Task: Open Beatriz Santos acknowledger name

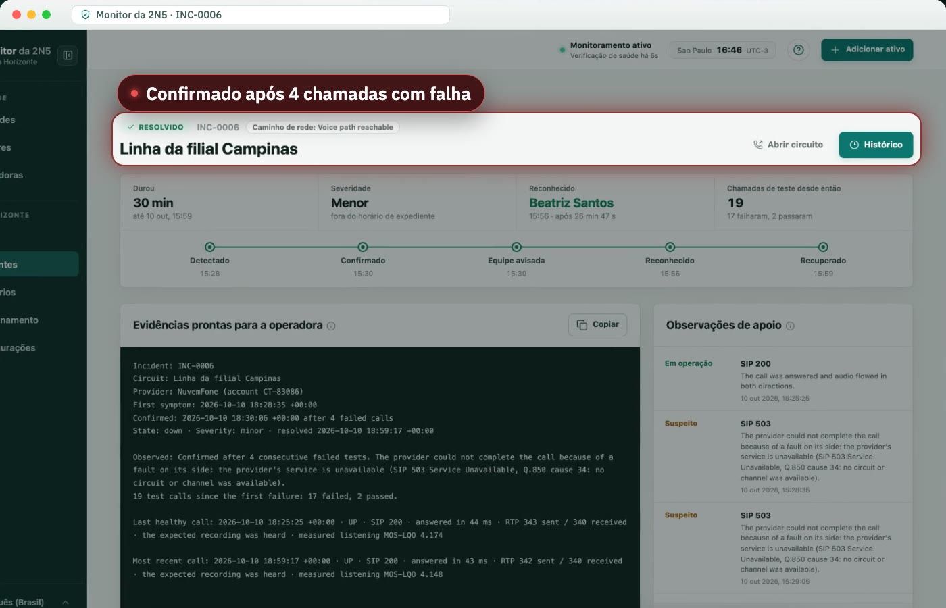Action: click(571, 203)
